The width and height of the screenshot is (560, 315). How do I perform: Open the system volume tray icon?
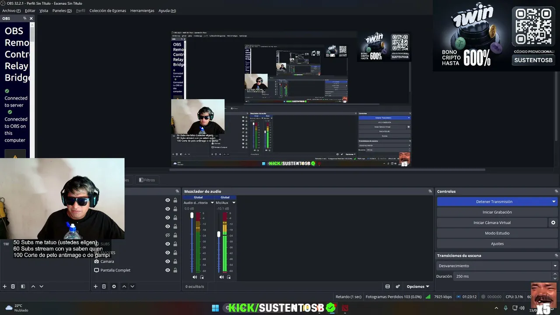pos(522,308)
